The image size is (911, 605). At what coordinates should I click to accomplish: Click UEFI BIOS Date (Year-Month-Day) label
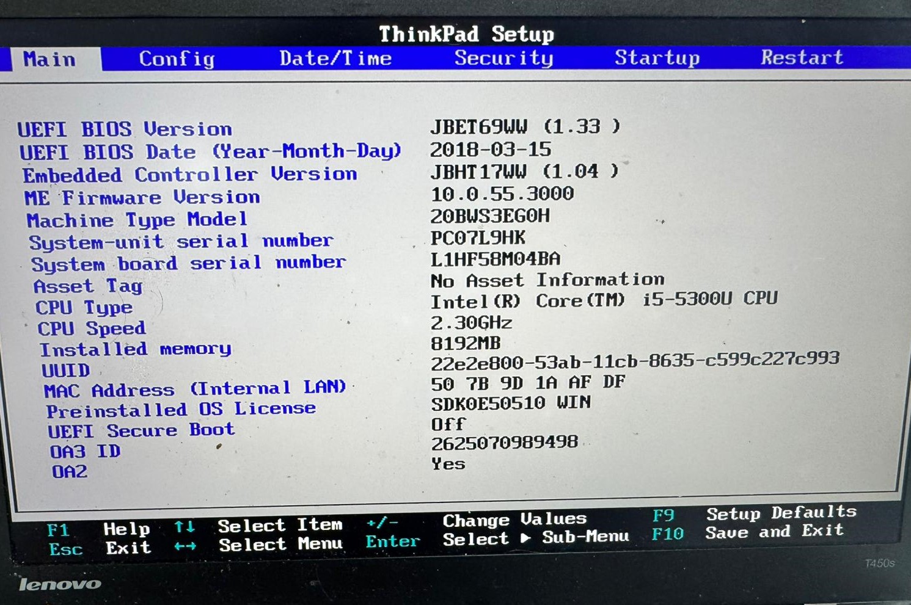point(210,151)
